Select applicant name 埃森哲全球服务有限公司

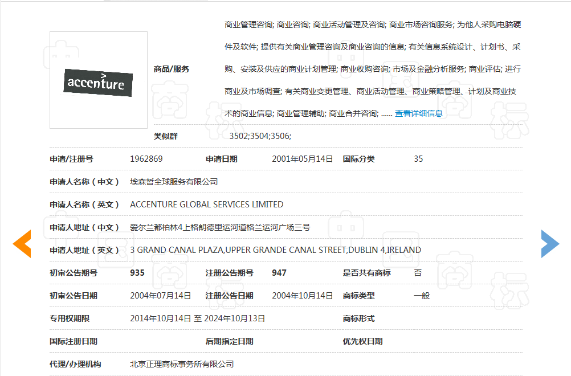(174, 182)
